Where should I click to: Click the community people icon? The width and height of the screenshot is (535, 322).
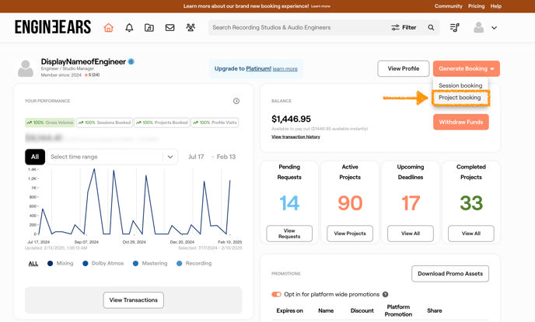point(191,28)
